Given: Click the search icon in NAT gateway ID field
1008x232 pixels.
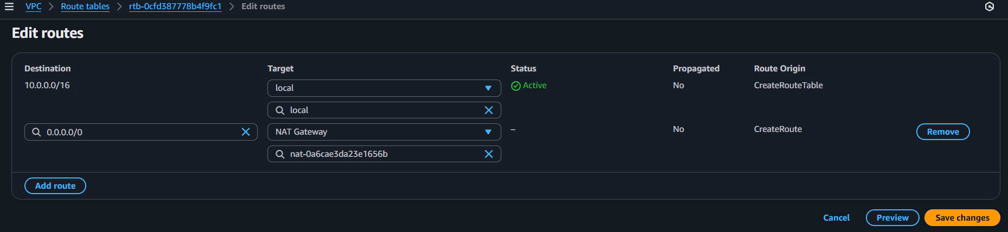Looking at the screenshot, I should [280, 154].
